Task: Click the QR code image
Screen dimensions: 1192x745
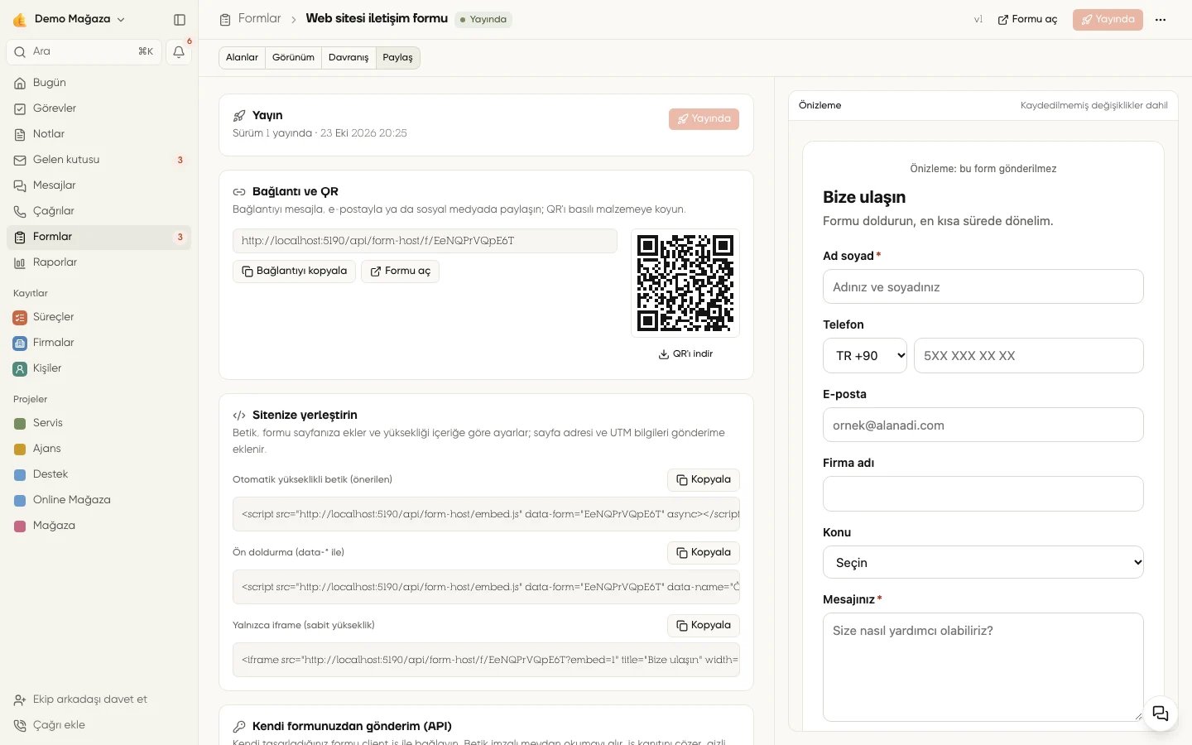Action: point(685,283)
